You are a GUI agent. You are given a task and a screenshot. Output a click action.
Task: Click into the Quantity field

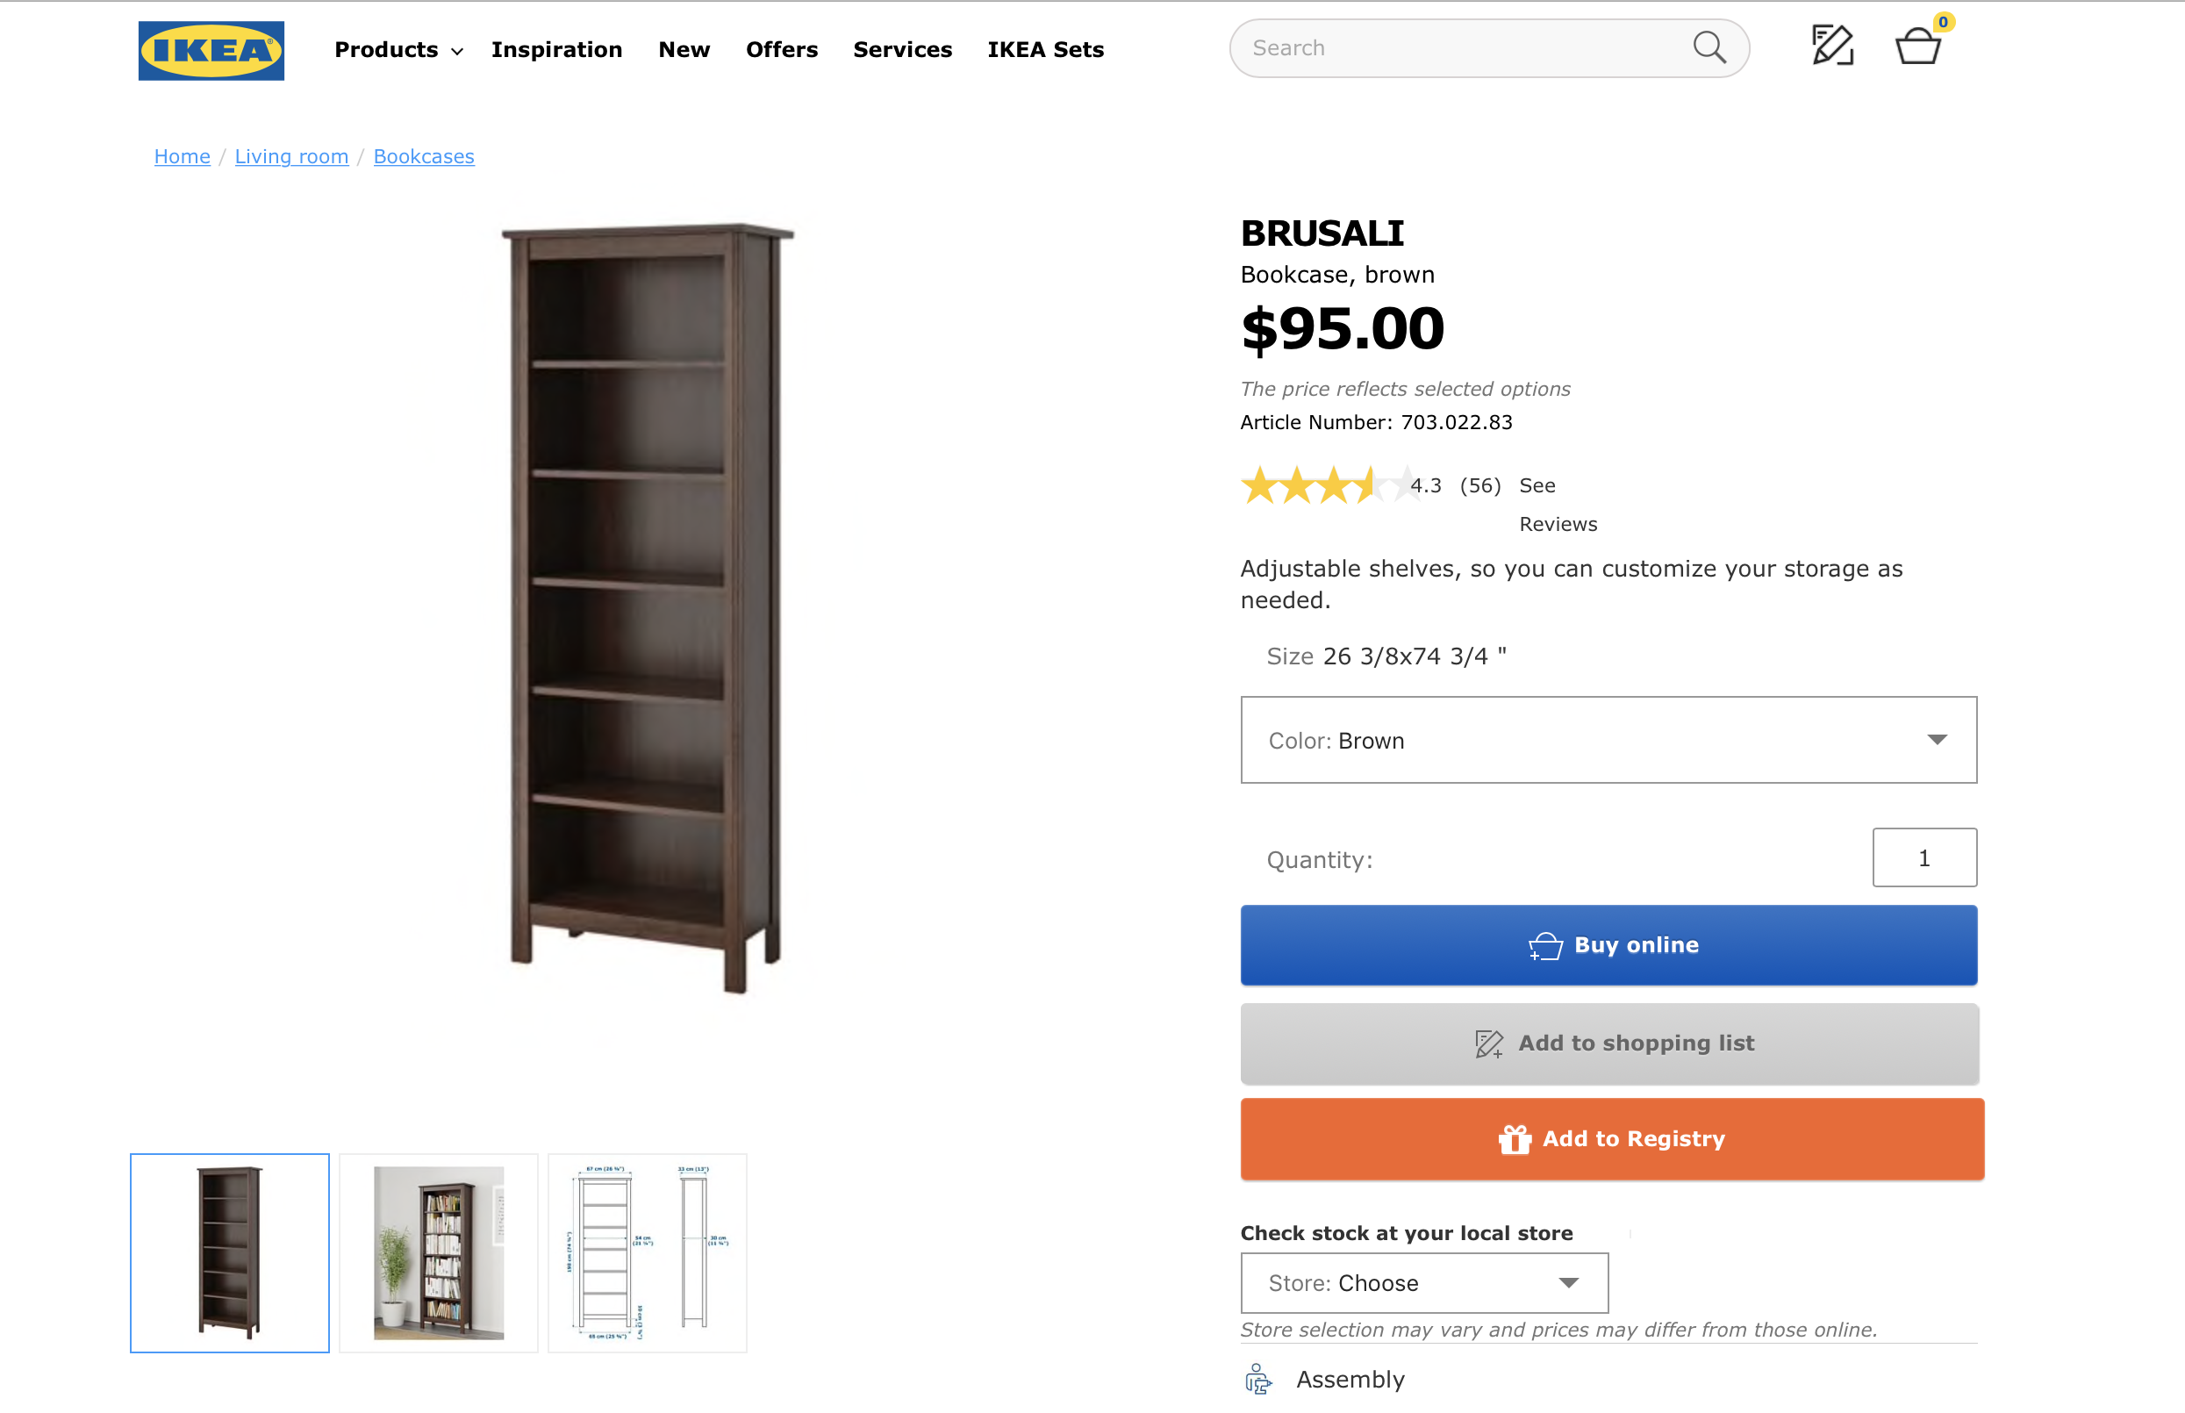point(1924,858)
